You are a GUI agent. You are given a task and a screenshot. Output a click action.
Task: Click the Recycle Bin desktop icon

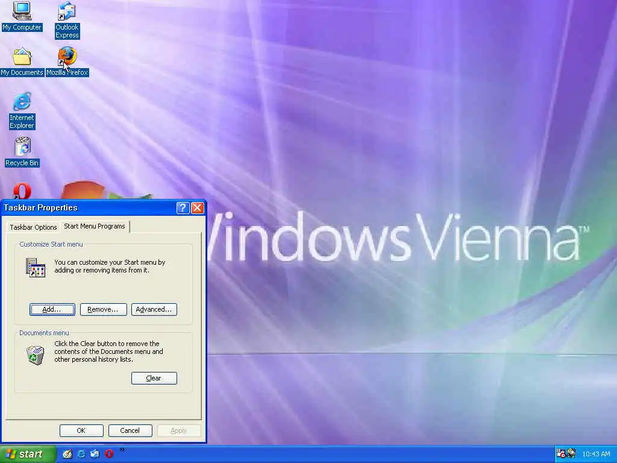click(22, 152)
